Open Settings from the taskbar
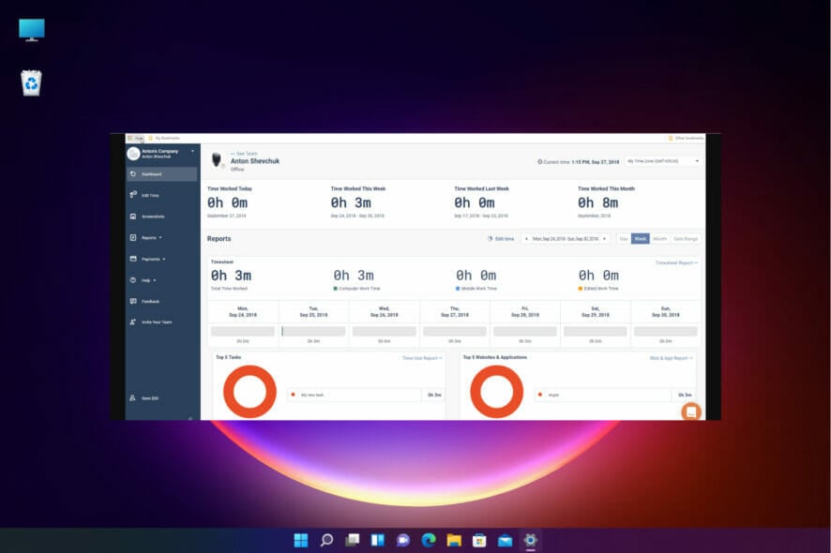 (x=531, y=540)
